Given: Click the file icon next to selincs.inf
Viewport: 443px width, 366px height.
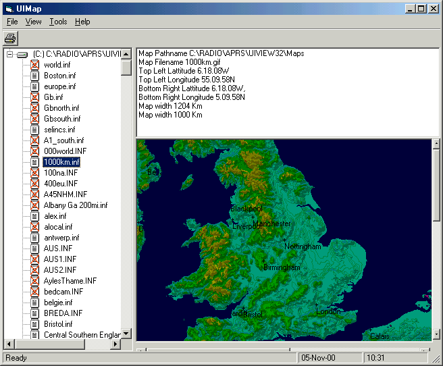Looking at the screenshot, I should pyautogui.click(x=34, y=130).
